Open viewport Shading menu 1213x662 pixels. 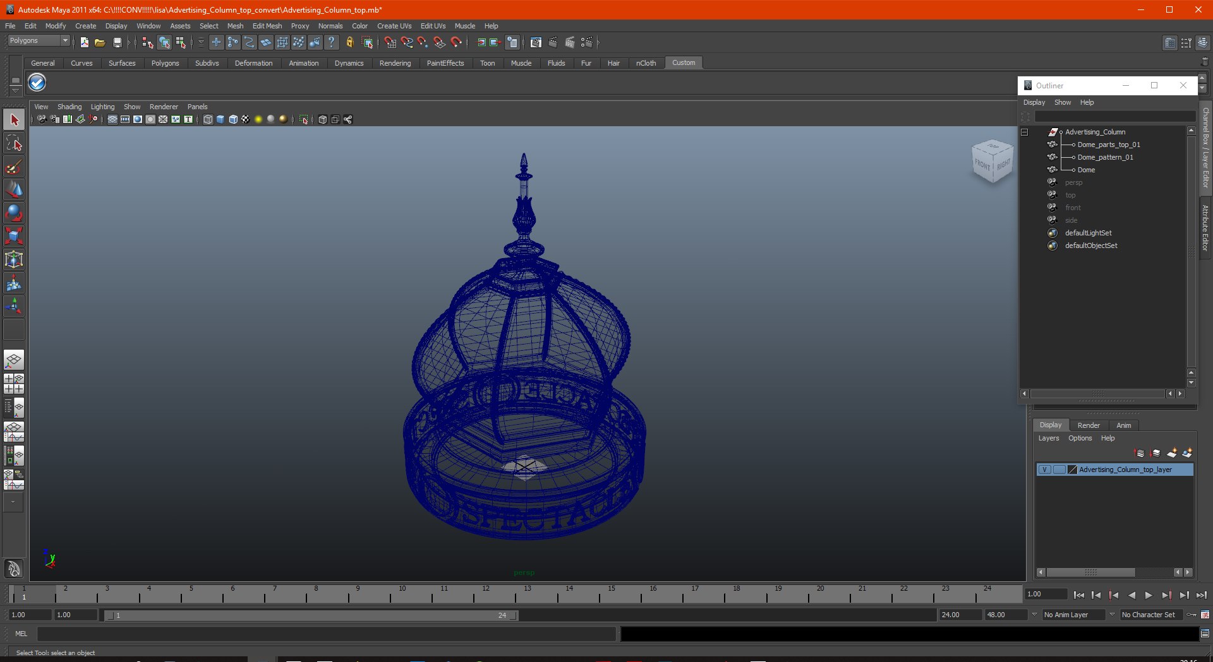point(69,107)
